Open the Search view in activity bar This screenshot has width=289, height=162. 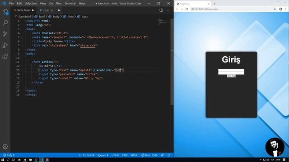5,23
